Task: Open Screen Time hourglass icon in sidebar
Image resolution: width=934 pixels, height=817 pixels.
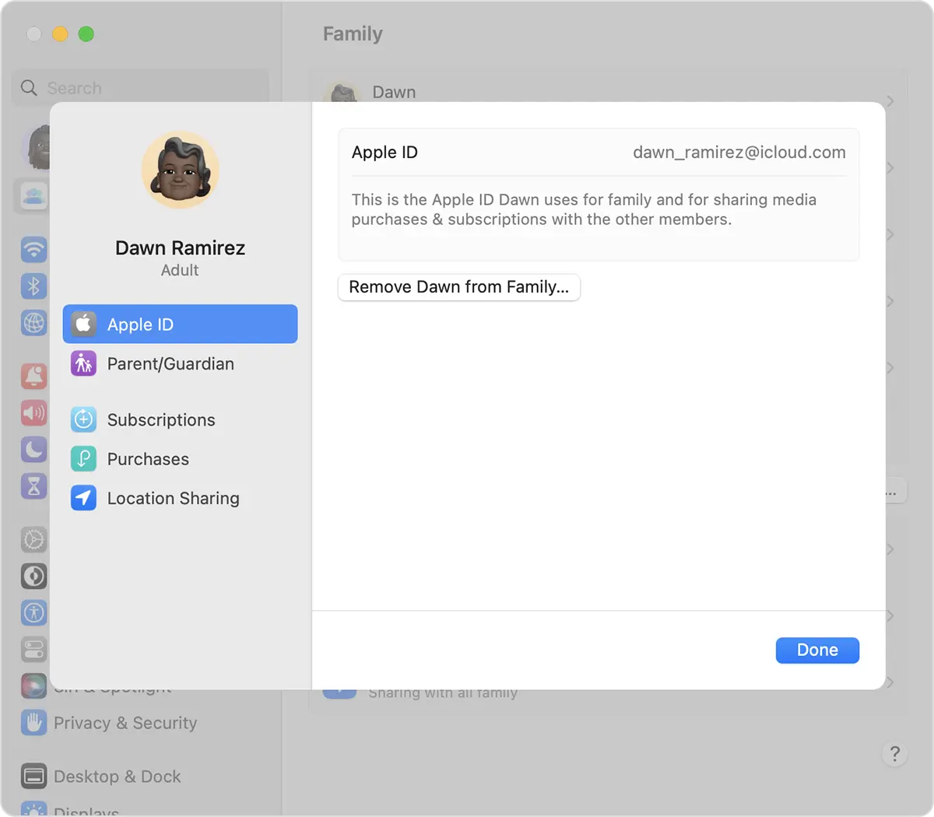Action: pos(33,486)
